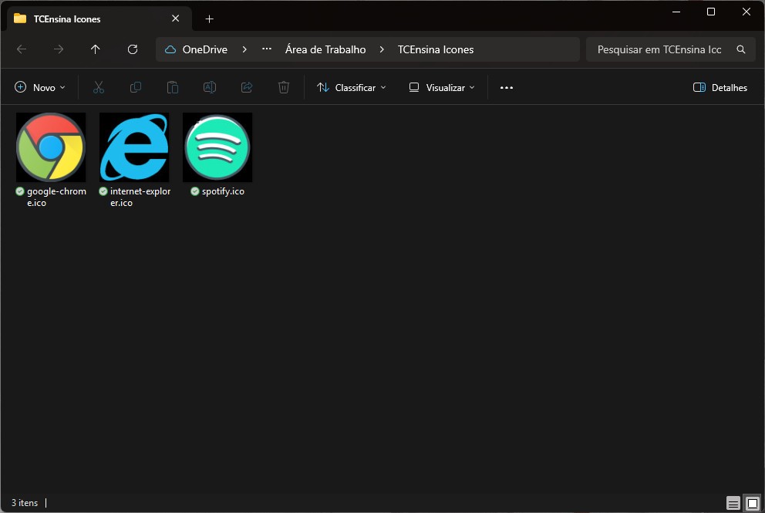
Task: Select the spotify.ico file thumbnail
Action: [217, 147]
